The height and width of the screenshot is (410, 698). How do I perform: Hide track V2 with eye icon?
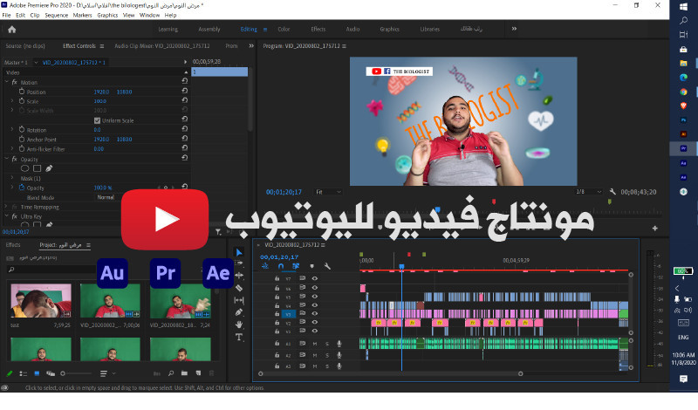click(x=315, y=322)
